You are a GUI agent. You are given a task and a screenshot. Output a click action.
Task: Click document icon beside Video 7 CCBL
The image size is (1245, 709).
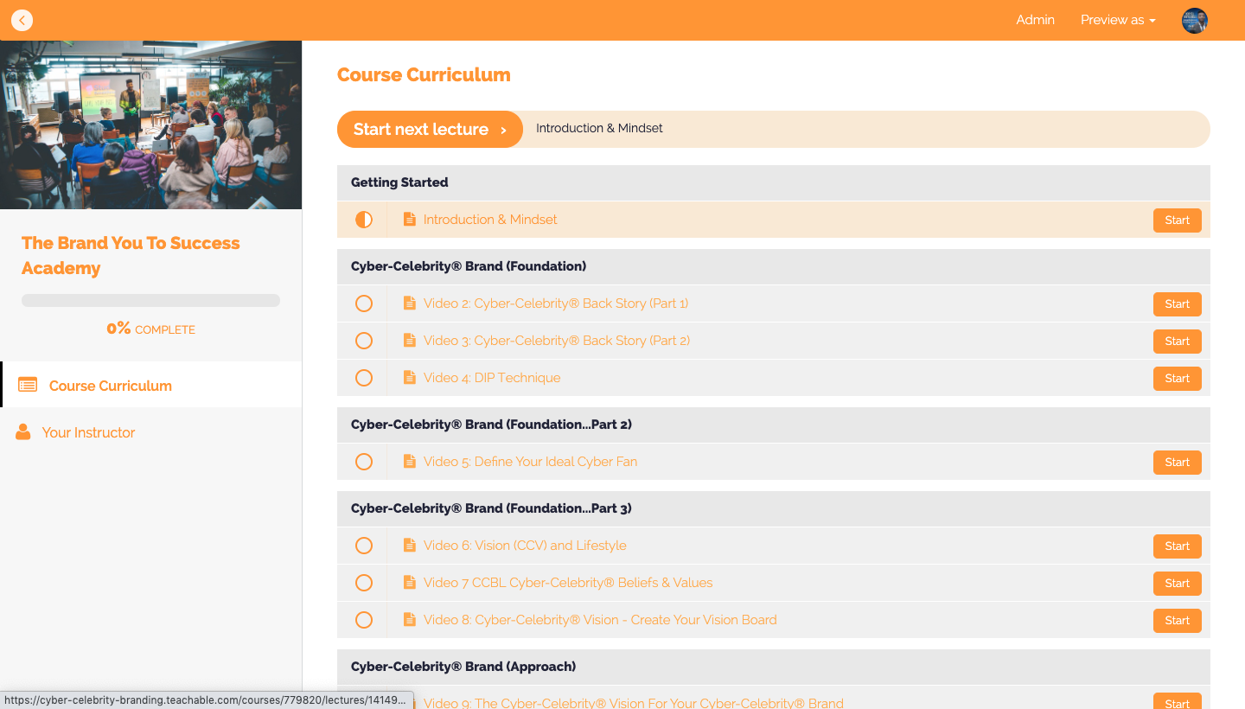coord(410,583)
